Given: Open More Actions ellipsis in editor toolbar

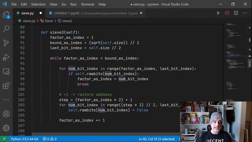Looking at the screenshot, I should click(245, 13).
